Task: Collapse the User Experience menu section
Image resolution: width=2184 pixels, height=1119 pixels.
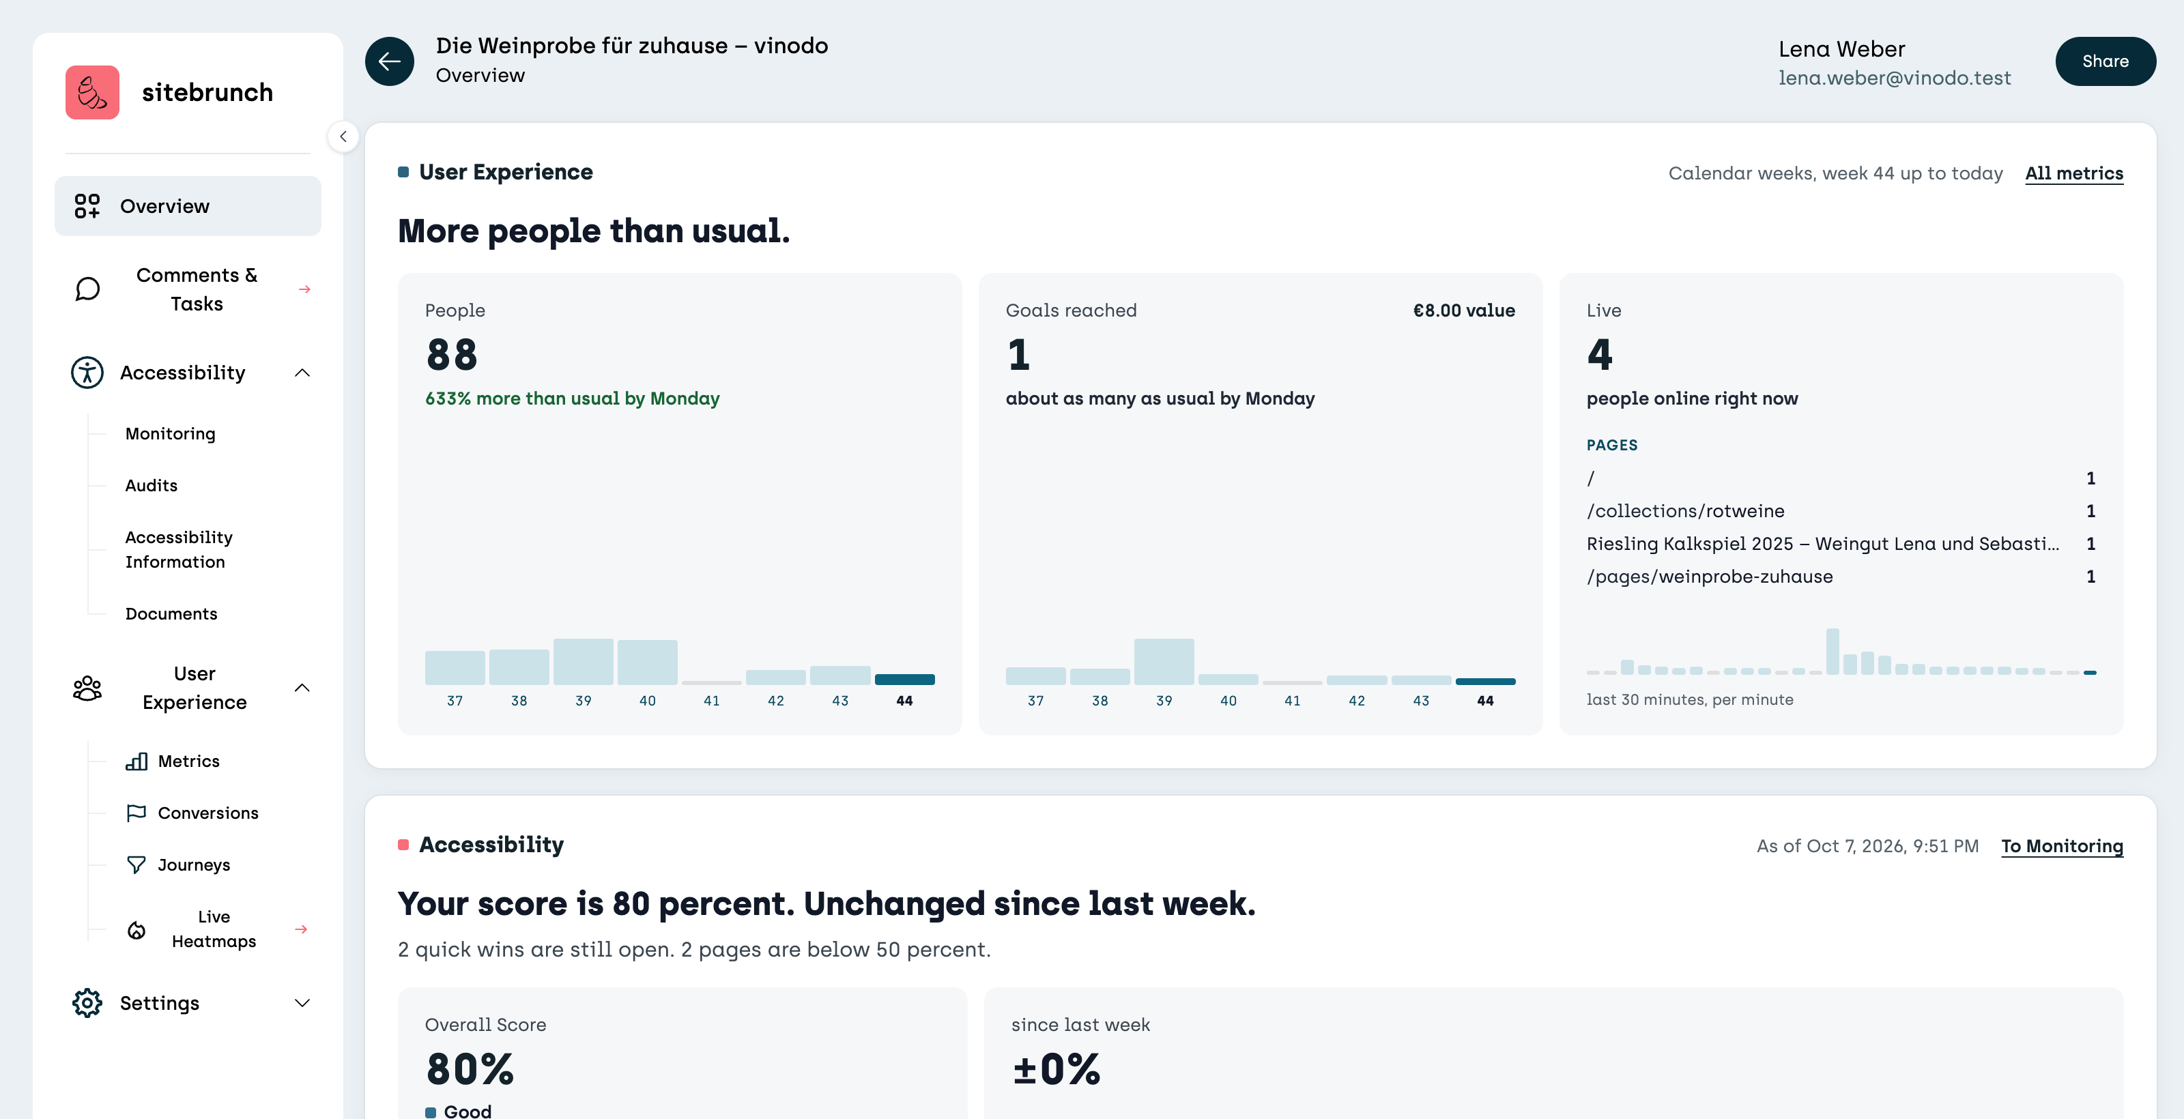Action: click(x=302, y=688)
